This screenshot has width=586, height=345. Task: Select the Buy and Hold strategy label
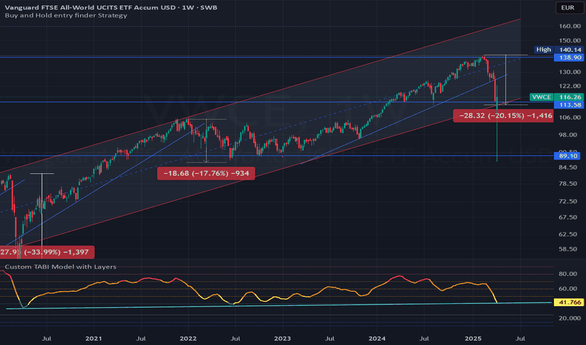(x=65, y=15)
